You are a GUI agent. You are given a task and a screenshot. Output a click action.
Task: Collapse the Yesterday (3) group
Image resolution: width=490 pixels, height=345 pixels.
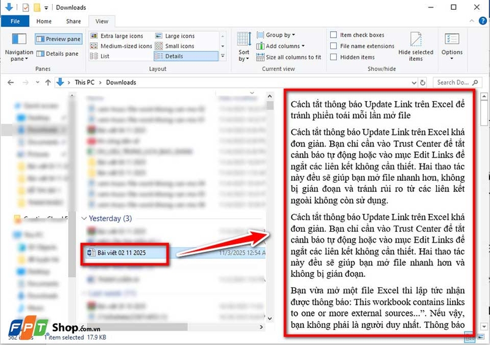point(84,218)
